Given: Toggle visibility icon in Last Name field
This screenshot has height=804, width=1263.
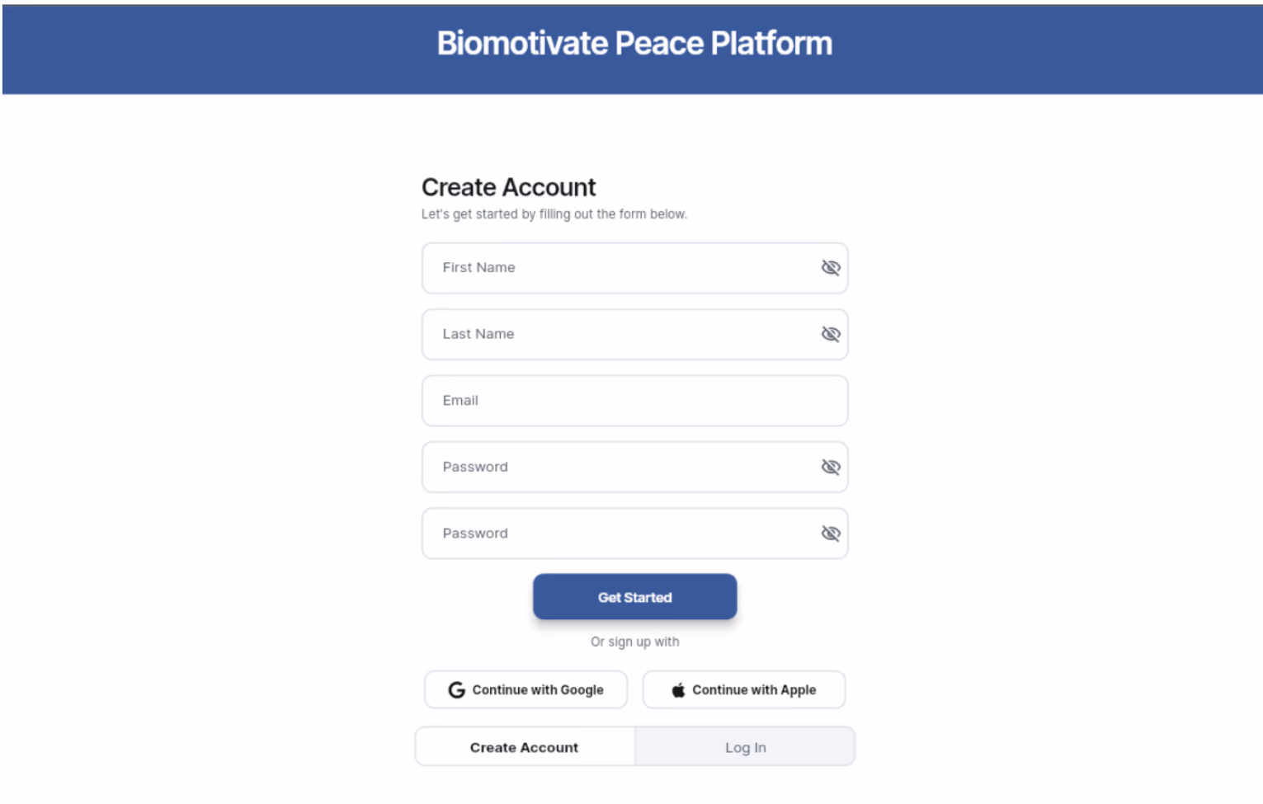Looking at the screenshot, I should coord(831,334).
